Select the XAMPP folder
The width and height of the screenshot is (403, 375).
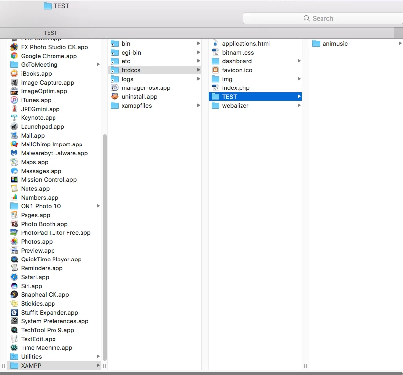[54, 366]
